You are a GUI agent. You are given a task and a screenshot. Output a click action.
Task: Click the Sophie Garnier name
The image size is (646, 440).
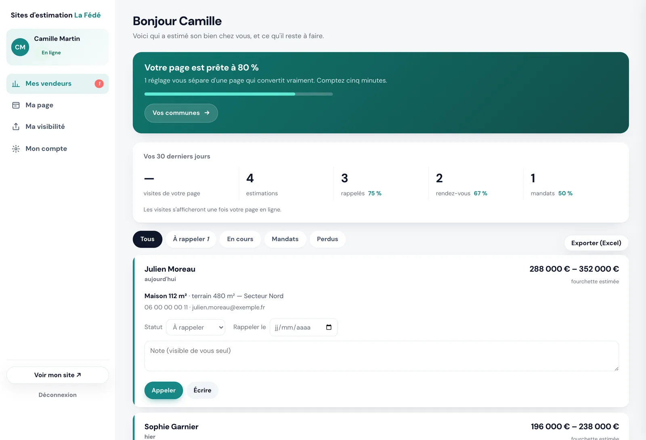pyautogui.click(x=171, y=427)
